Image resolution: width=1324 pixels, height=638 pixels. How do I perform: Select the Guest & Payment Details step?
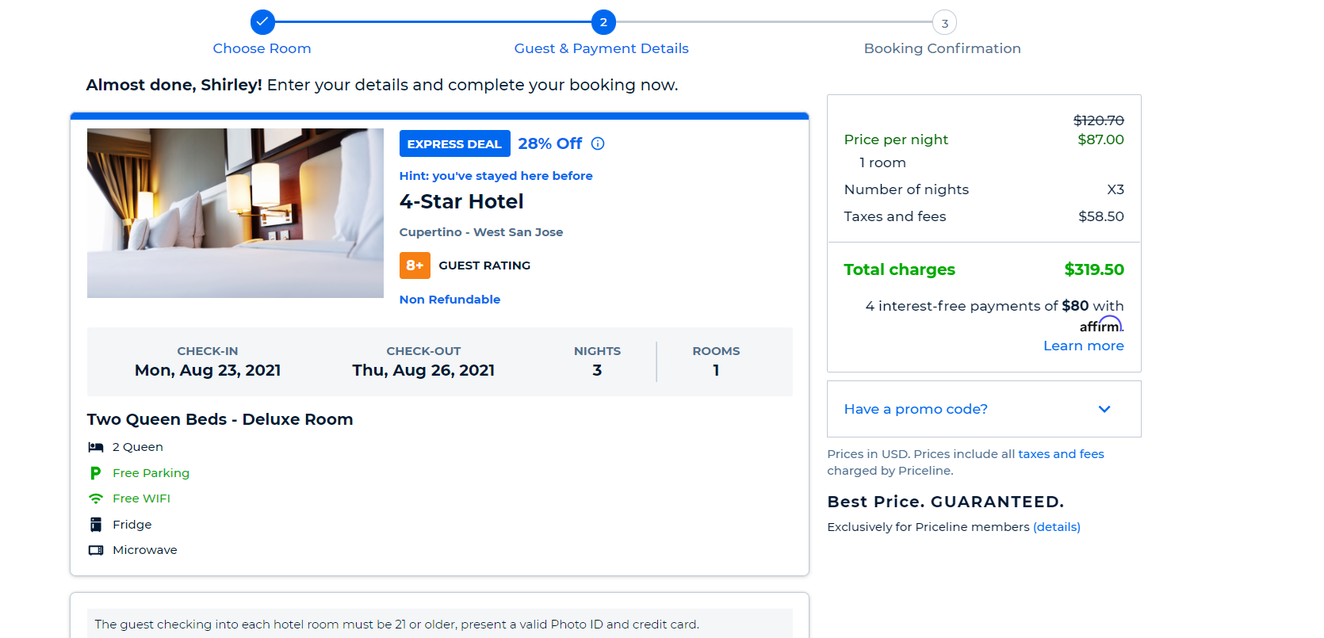point(601,48)
